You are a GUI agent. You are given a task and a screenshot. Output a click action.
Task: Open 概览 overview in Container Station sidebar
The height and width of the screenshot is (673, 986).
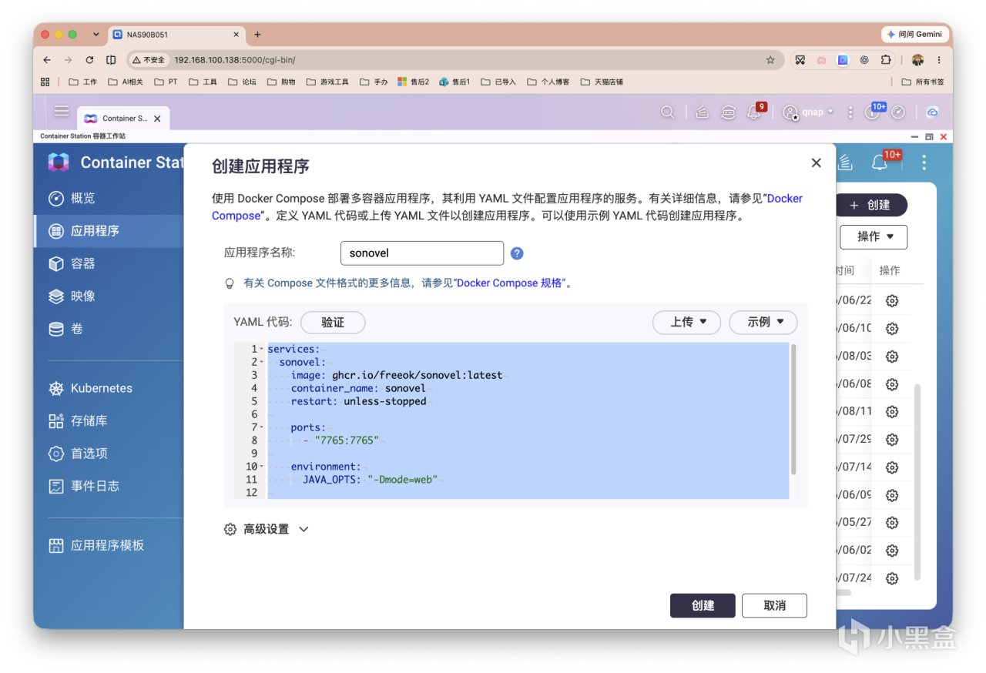point(72,198)
